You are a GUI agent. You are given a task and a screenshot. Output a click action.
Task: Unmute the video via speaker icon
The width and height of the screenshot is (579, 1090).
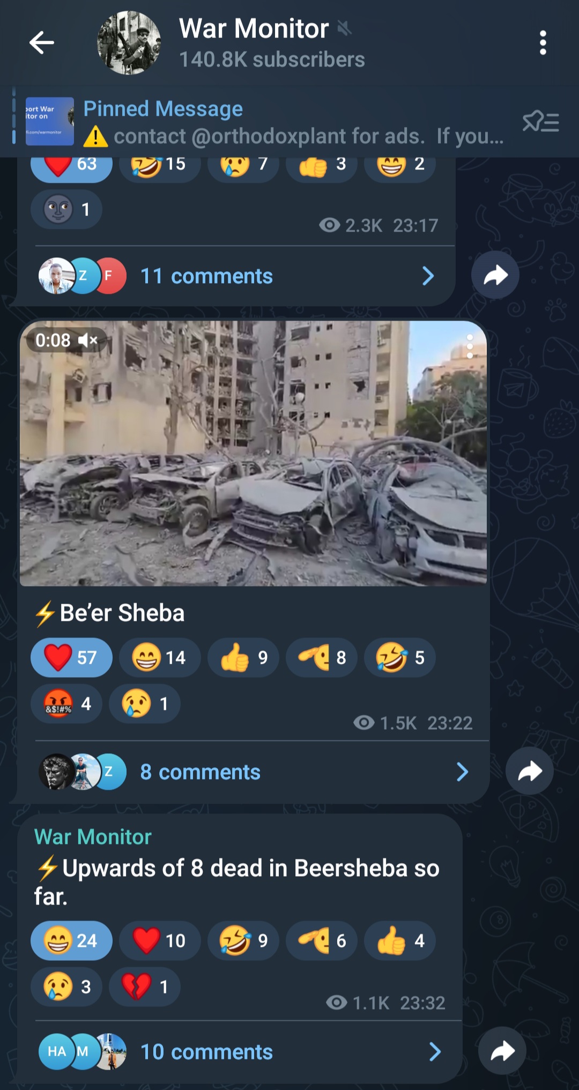87,340
